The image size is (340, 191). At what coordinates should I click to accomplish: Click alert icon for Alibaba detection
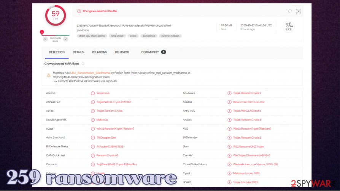(229, 102)
